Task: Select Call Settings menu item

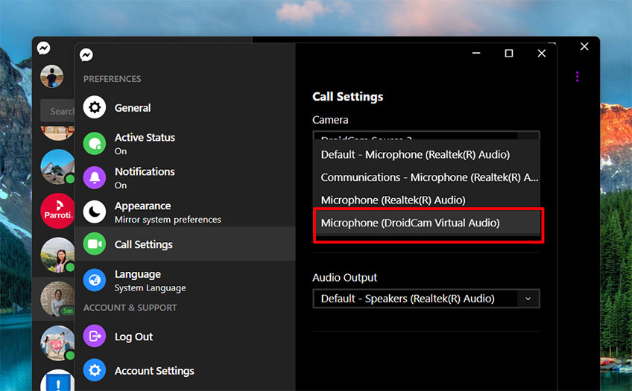Action: (185, 244)
